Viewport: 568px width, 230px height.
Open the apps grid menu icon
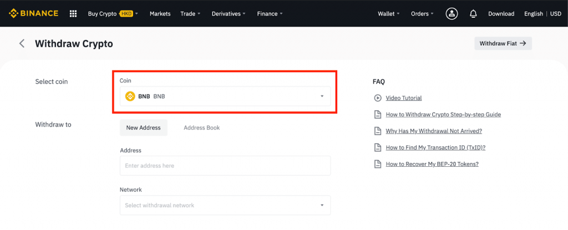click(73, 14)
